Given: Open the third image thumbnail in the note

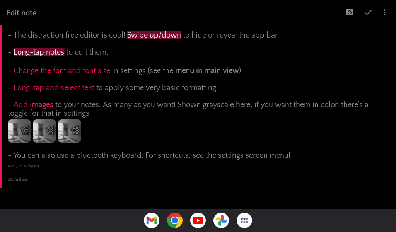Looking at the screenshot, I should coord(70,131).
